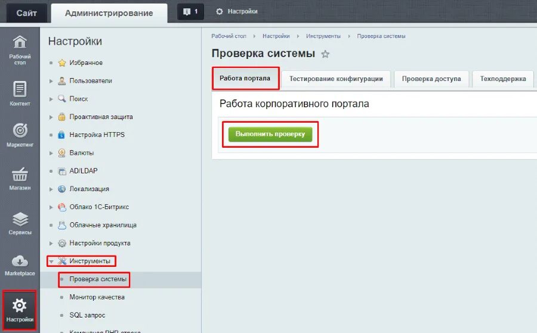
Task: Expand the Настройки продукта node arrow
Action: click(x=51, y=244)
